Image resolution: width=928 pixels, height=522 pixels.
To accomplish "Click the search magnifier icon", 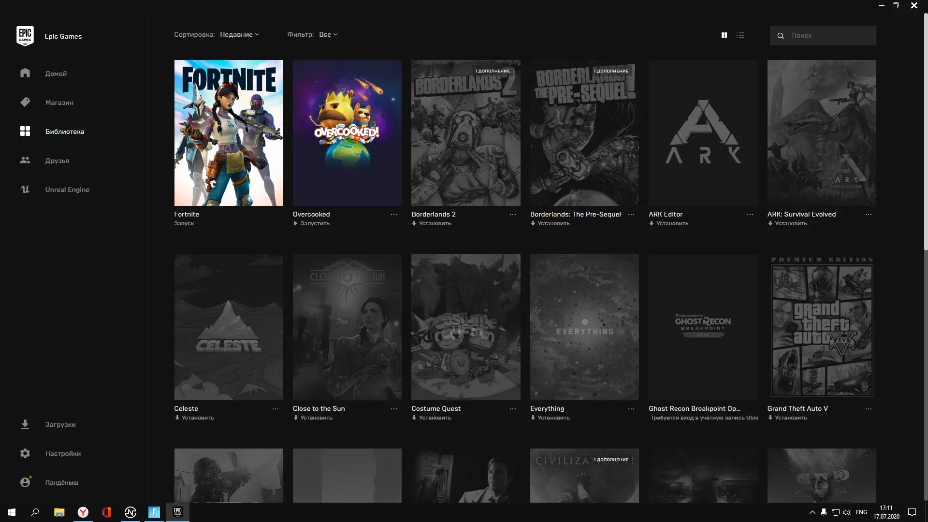I will (x=781, y=36).
